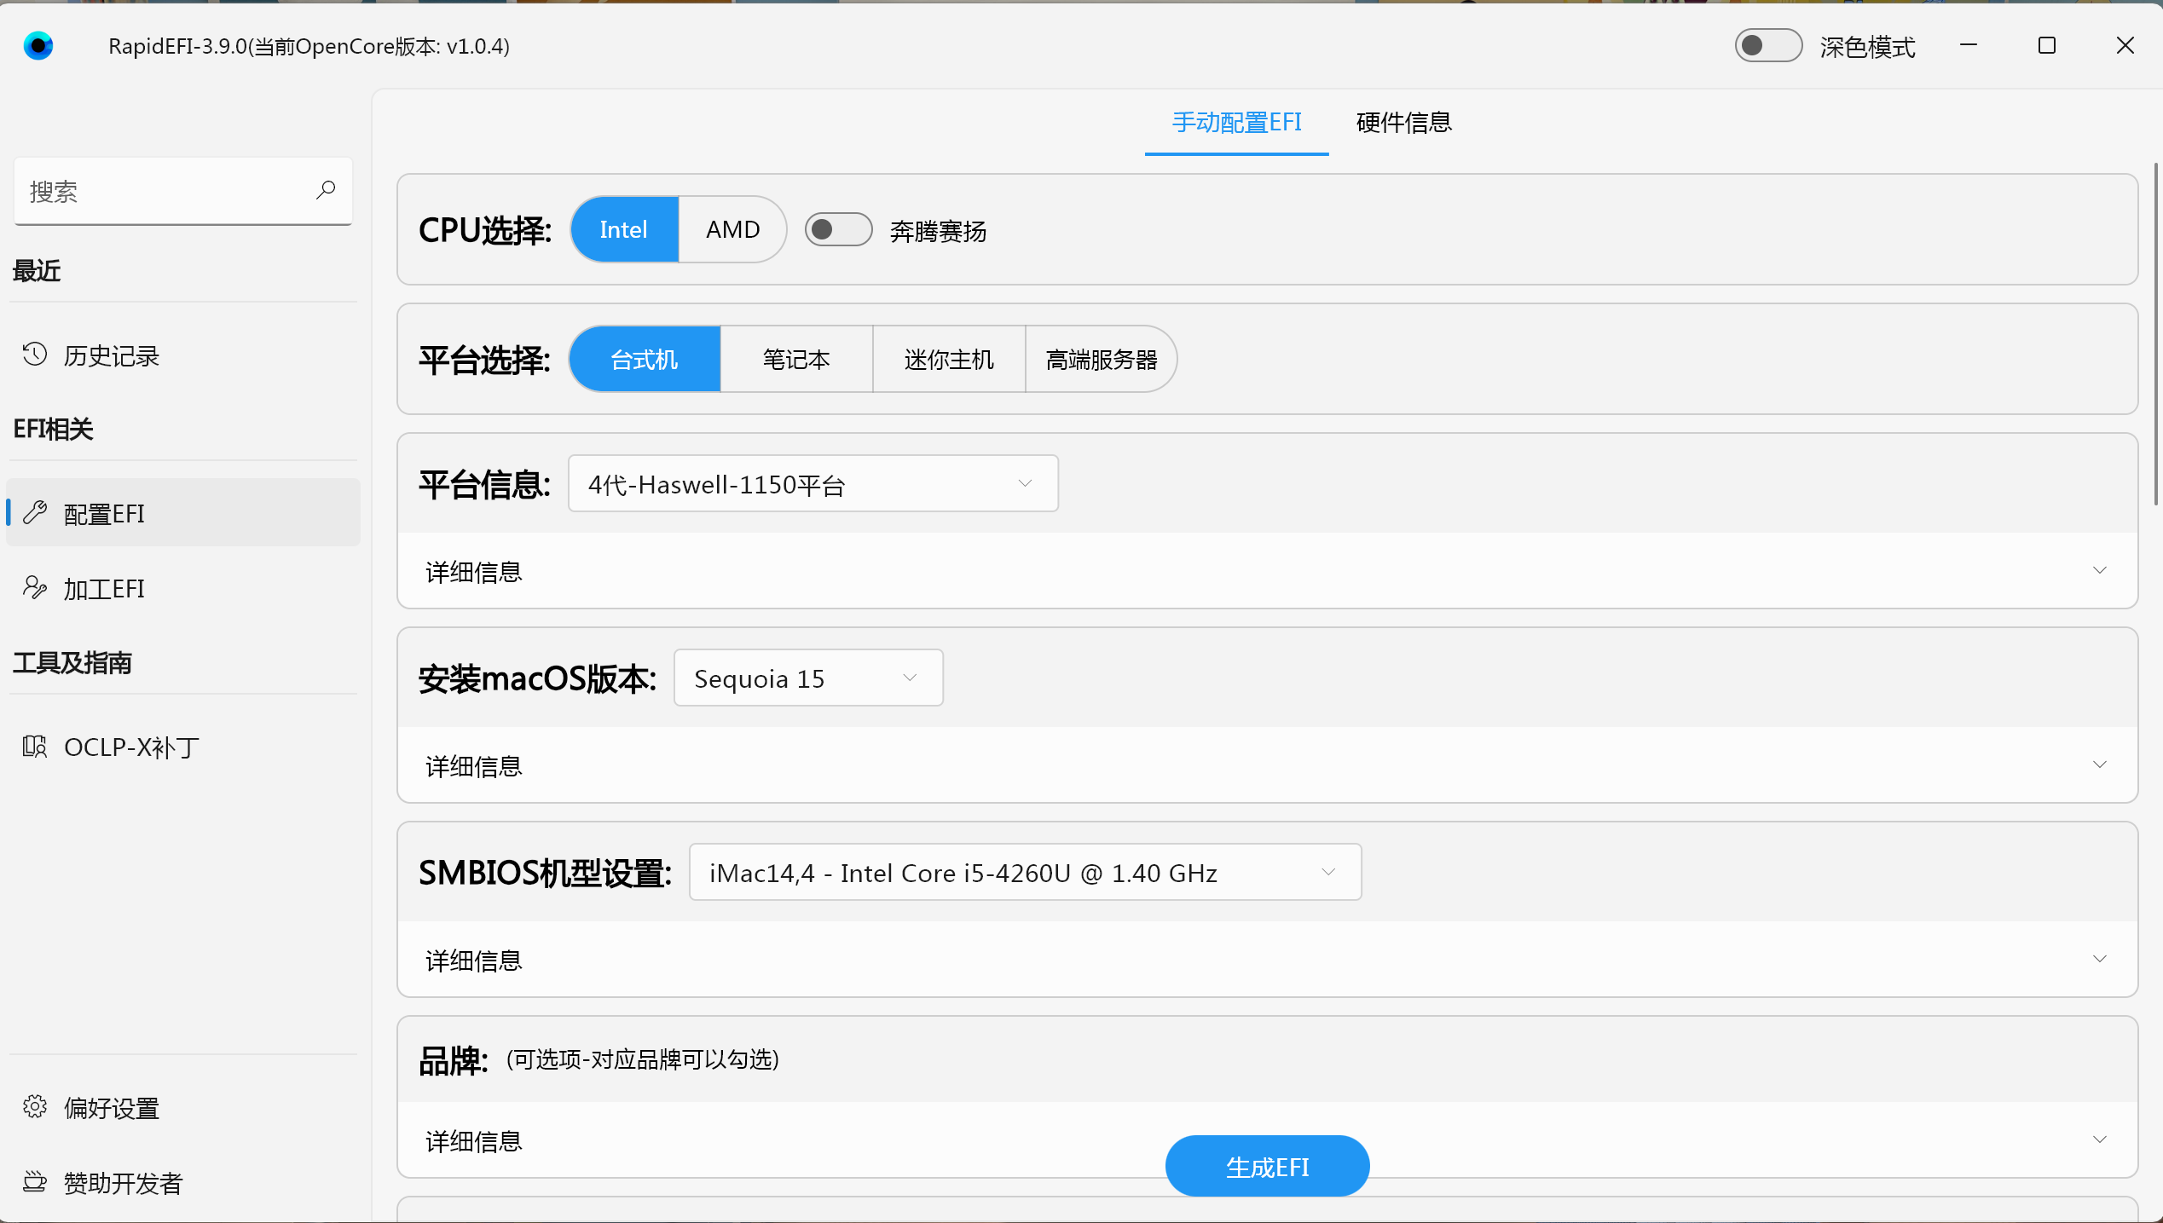The height and width of the screenshot is (1223, 2163).
Task: Open OCLP-X补丁 book icon
Action: tap(35, 747)
